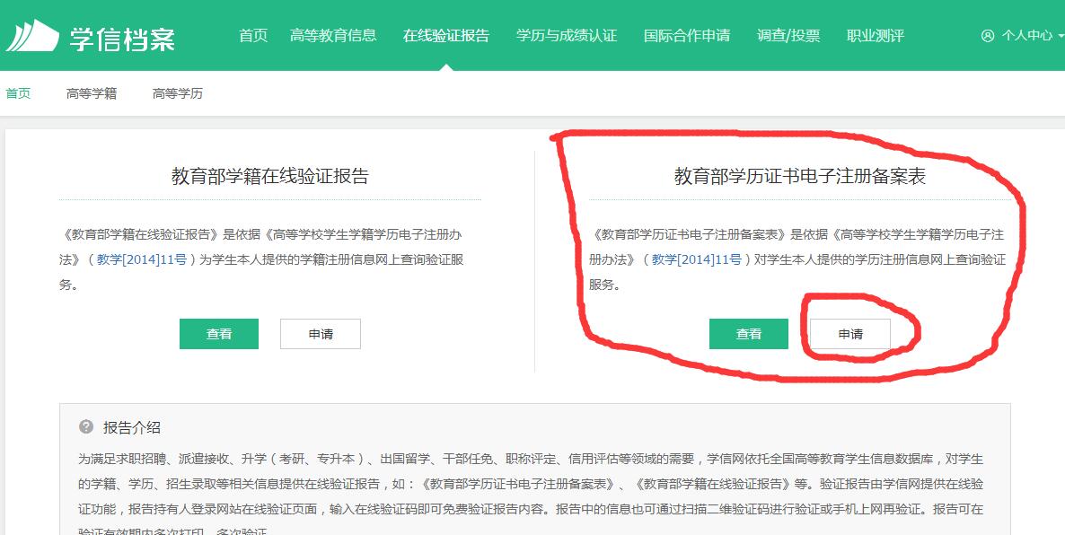Image resolution: width=1065 pixels, height=535 pixels.
Task: Click the user avatar icon beside 个人中心
Action: 988,36
